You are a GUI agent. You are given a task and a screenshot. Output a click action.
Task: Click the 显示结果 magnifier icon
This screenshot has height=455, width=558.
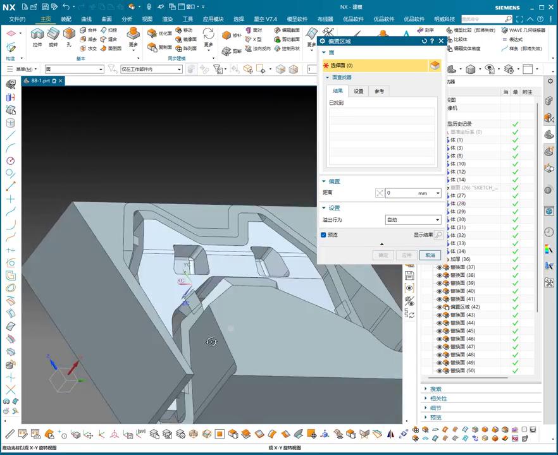438,234
